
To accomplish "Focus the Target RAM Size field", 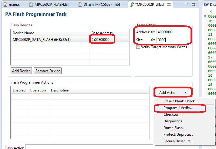I will [173, 40].
